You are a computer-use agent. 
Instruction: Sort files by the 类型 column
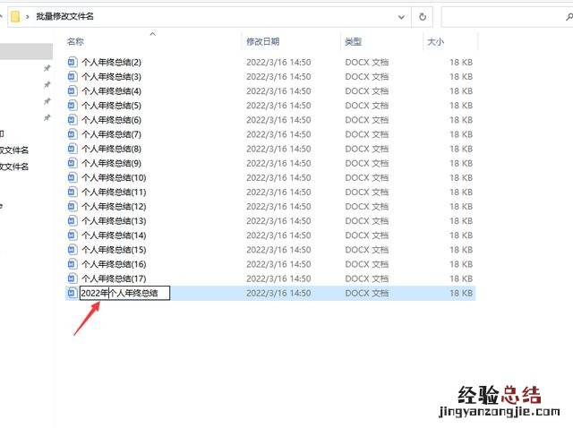click(x=353, y=42)
